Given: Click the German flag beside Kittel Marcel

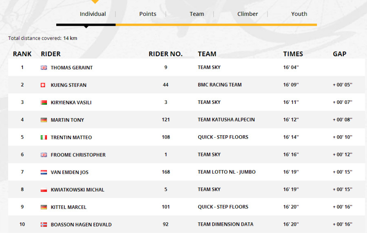Looking at the screenshot, I should tap(44, 207).
